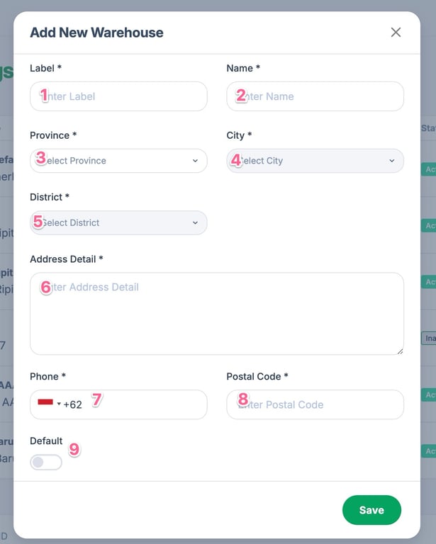
Task: Click the Default label text
Action: [46, 441]
